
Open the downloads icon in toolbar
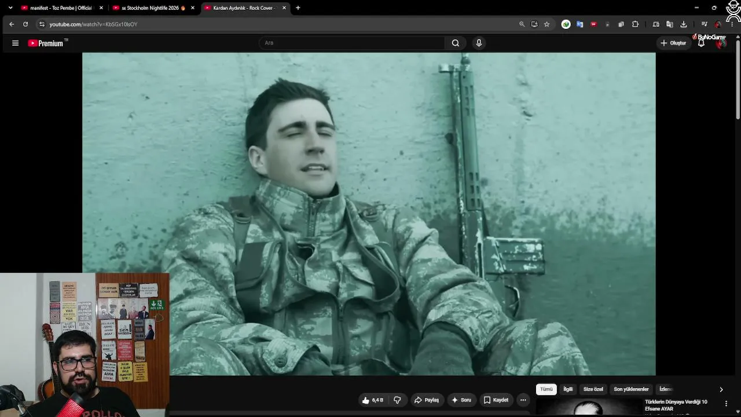point(684,24)
